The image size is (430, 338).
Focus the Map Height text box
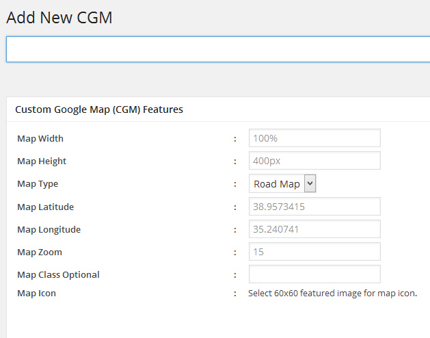pos(314,161)
